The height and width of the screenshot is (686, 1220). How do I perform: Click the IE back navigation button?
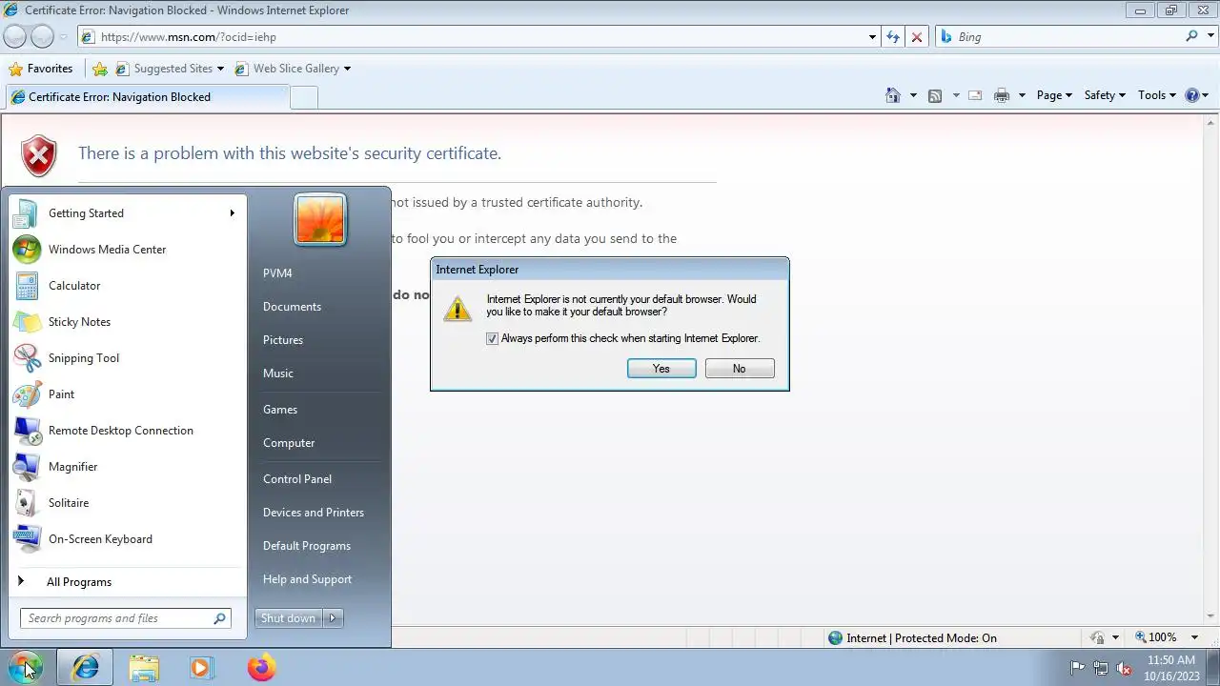[x=14, y=36]
